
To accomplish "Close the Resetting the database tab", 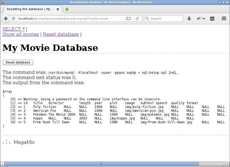I will pyautogui.click(x=58, y=9).
